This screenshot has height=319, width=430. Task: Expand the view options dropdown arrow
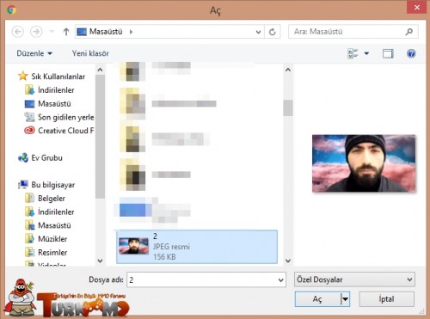366,53
